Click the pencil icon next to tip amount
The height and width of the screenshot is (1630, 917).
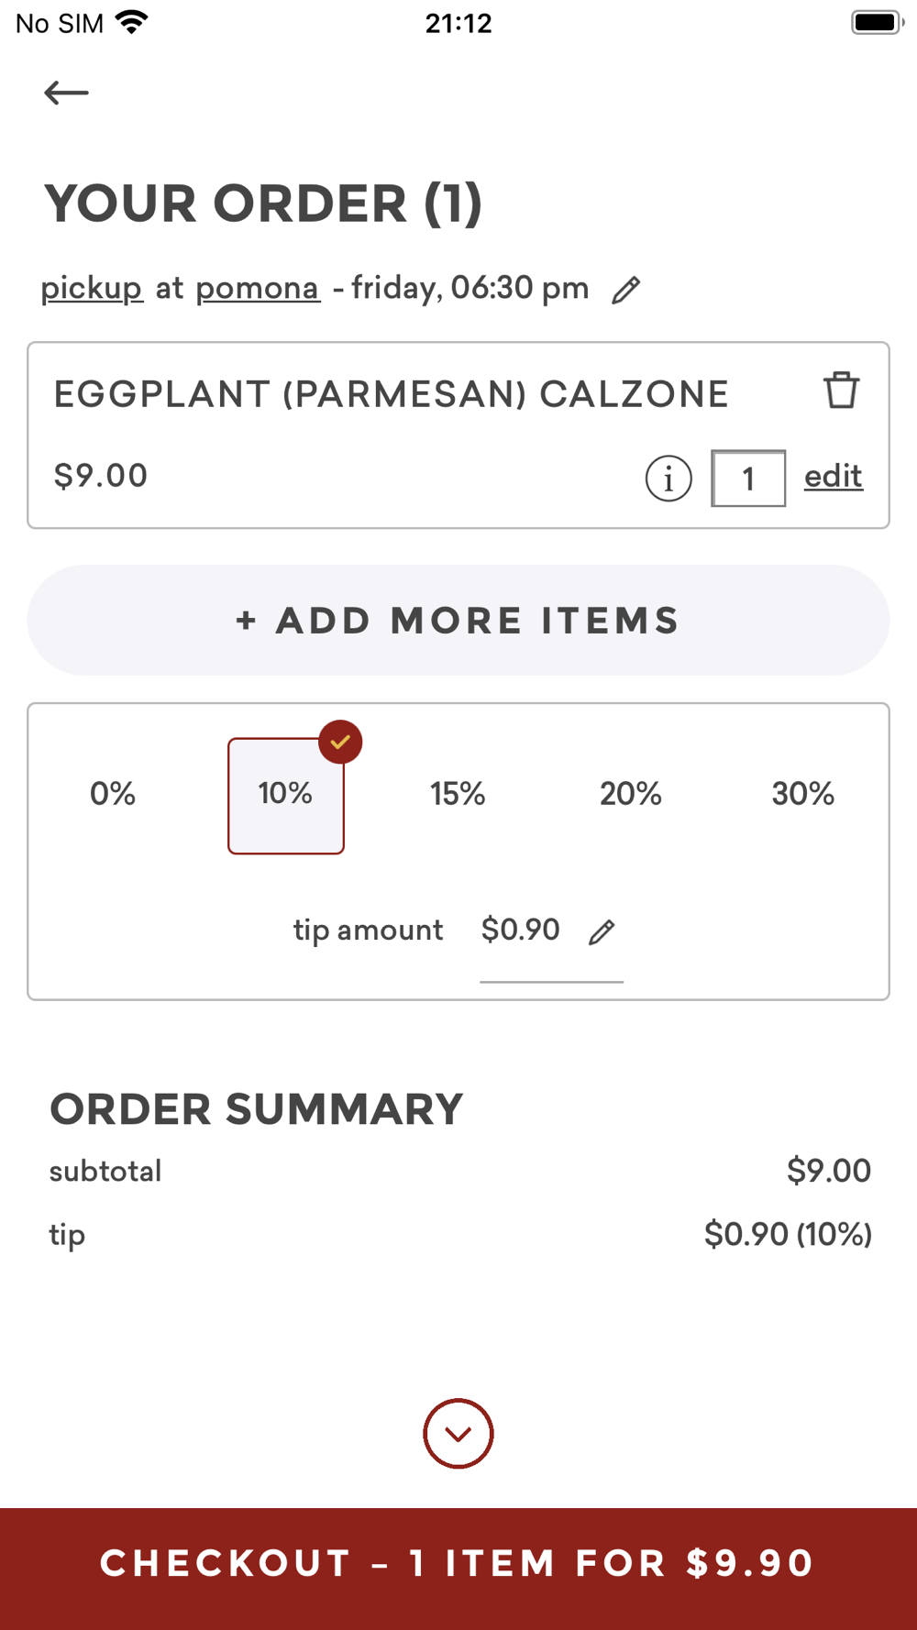(x=602, y=932)
